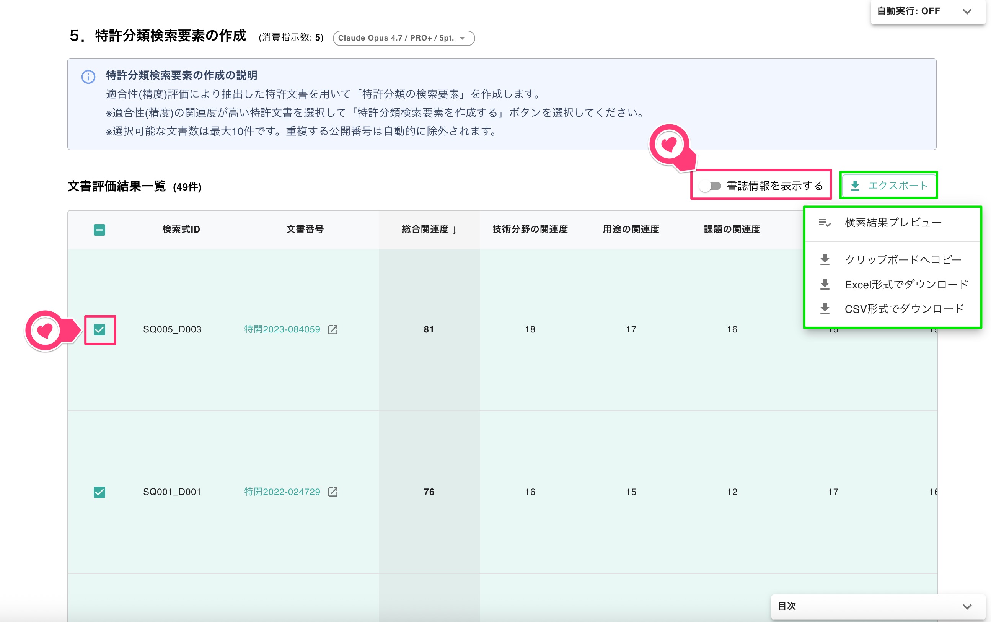Click total relevance value 76
Screen dimensions: 991x622
pos(429,492)
